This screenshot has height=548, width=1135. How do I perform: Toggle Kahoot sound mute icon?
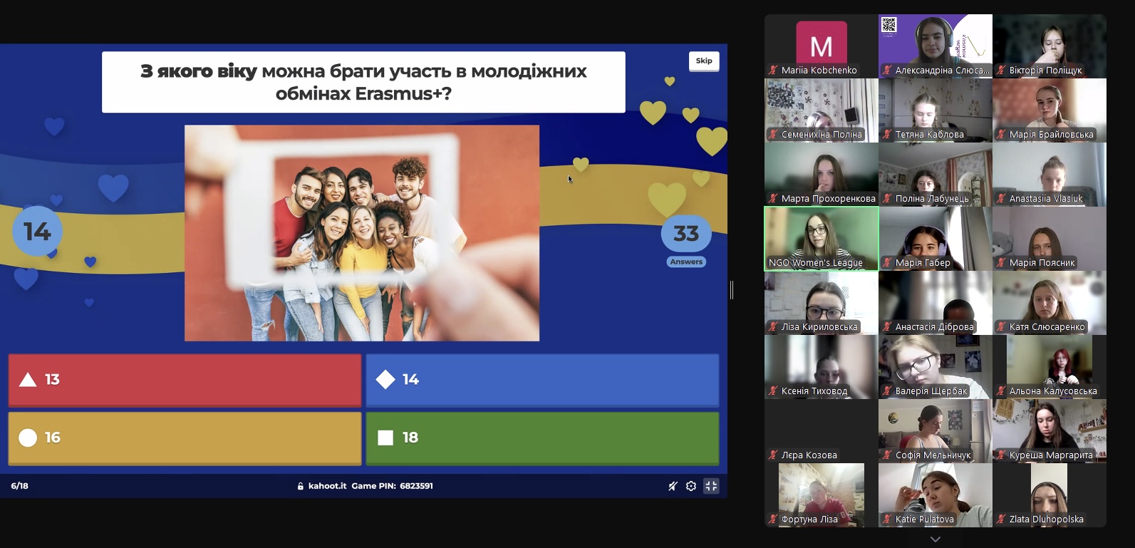pyautogui.click(x=672, y=486)
